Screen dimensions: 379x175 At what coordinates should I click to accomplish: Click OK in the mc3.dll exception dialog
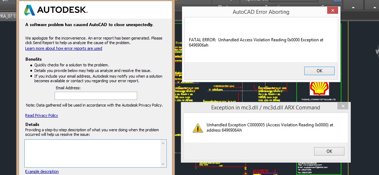[x=329, y=151]
